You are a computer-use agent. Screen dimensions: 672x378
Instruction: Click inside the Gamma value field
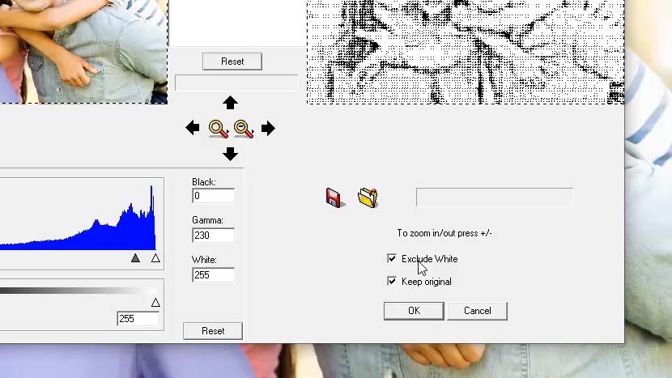[213, 236]
